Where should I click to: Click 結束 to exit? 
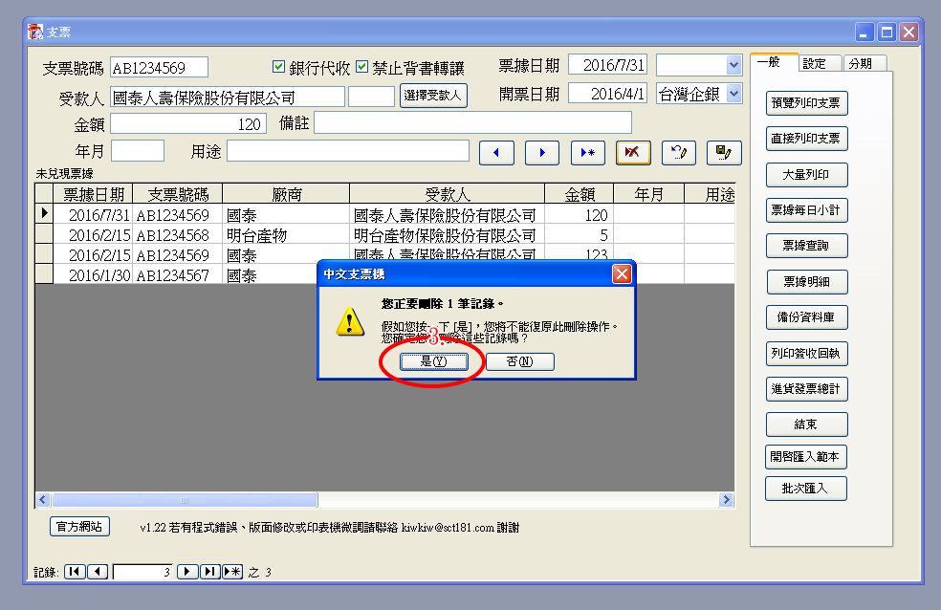[x=806, y=425]
